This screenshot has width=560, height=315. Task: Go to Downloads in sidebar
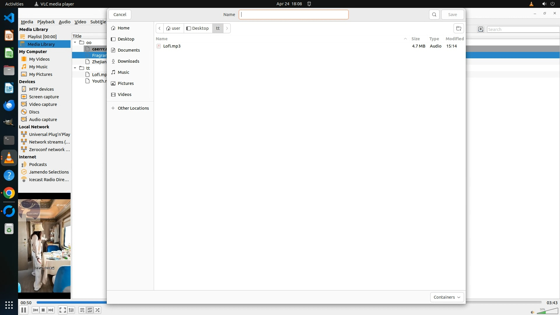click(128, 61)
